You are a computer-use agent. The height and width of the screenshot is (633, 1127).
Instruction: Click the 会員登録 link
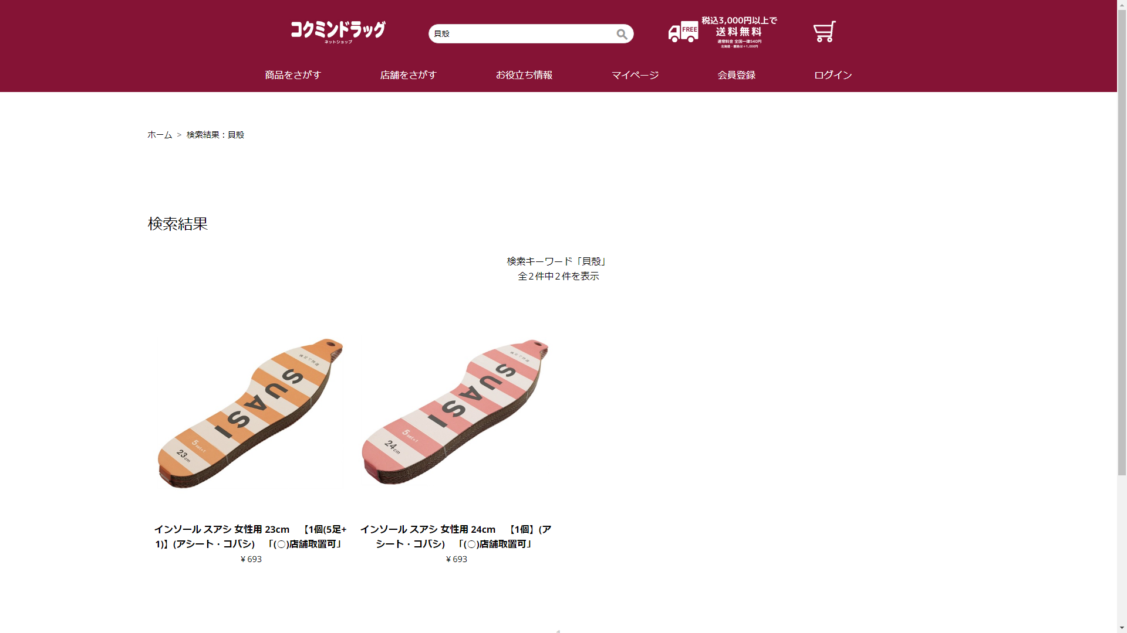(737, 75)
